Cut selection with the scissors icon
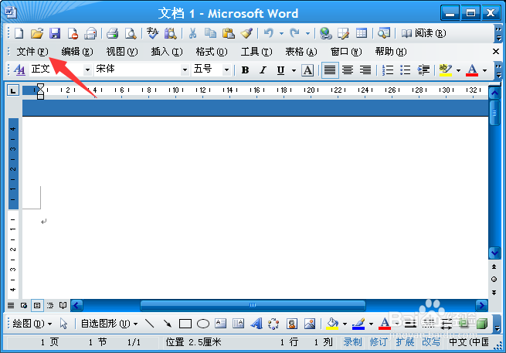The image size is (506, 353). [192, 33]
